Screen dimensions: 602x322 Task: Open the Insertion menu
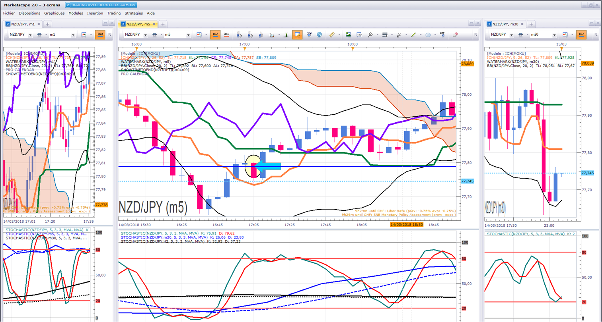pyautogui.click(x=95, y=13)
